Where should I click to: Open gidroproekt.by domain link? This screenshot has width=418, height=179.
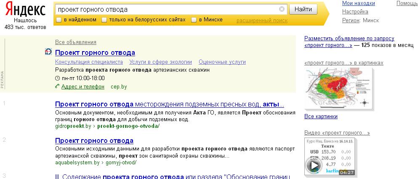pos(73,126)
